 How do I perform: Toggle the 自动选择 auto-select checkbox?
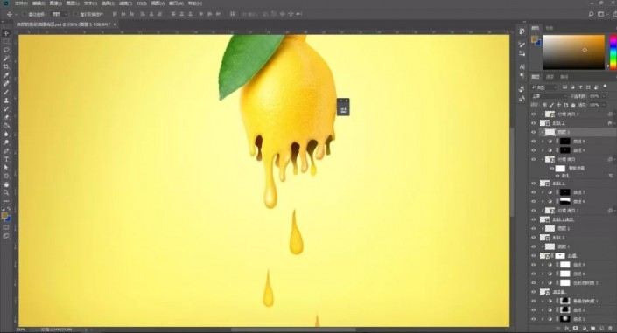click(x=24, y=14)
